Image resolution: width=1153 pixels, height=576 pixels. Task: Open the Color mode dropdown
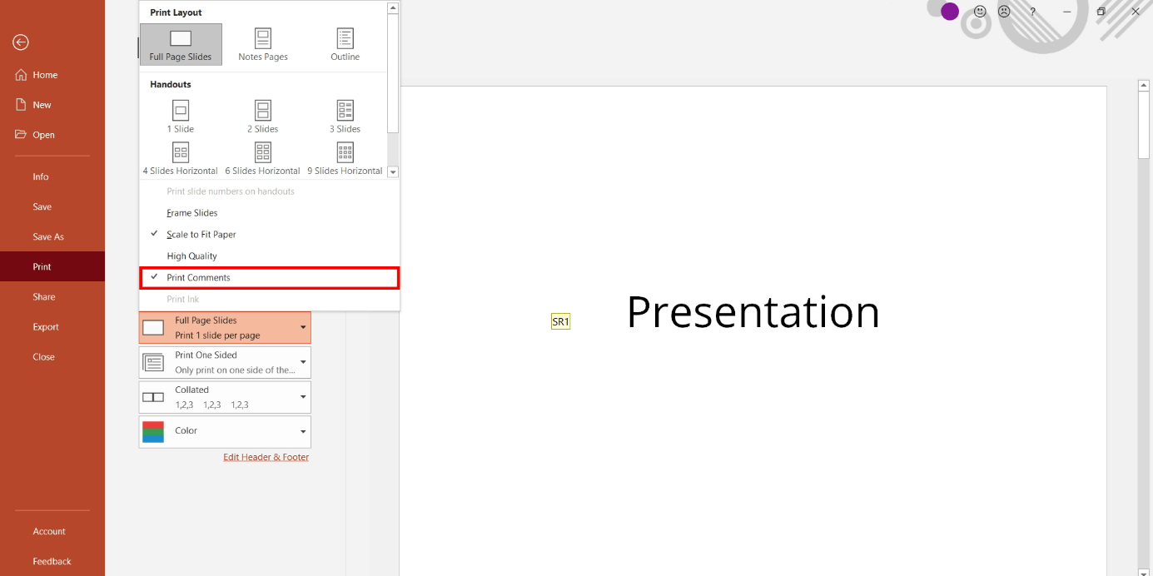(225, 431)
